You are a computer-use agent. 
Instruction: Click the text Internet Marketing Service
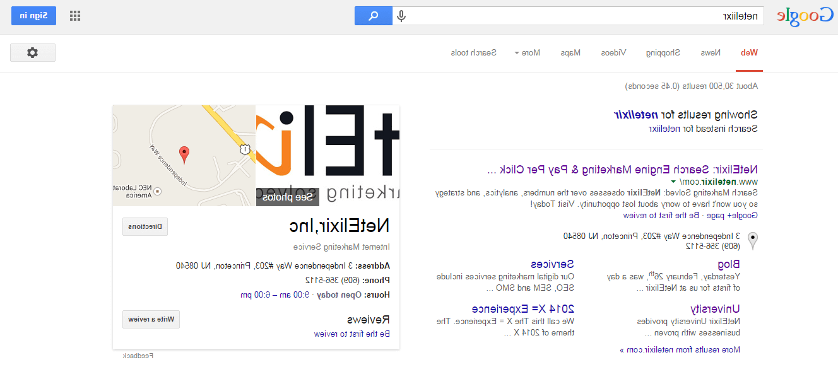341,247
